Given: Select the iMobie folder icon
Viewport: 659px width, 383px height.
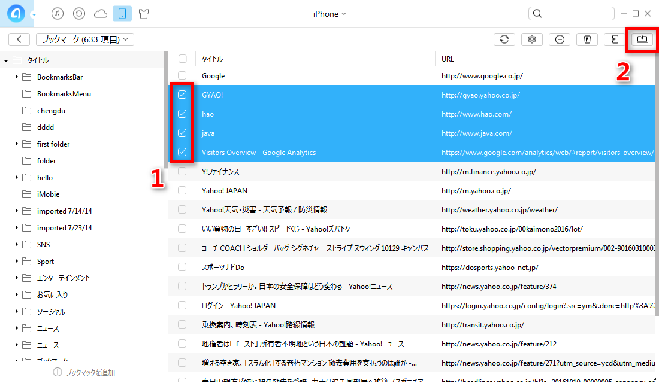Looking at the screenshot, I should click(x=26, y=194).
